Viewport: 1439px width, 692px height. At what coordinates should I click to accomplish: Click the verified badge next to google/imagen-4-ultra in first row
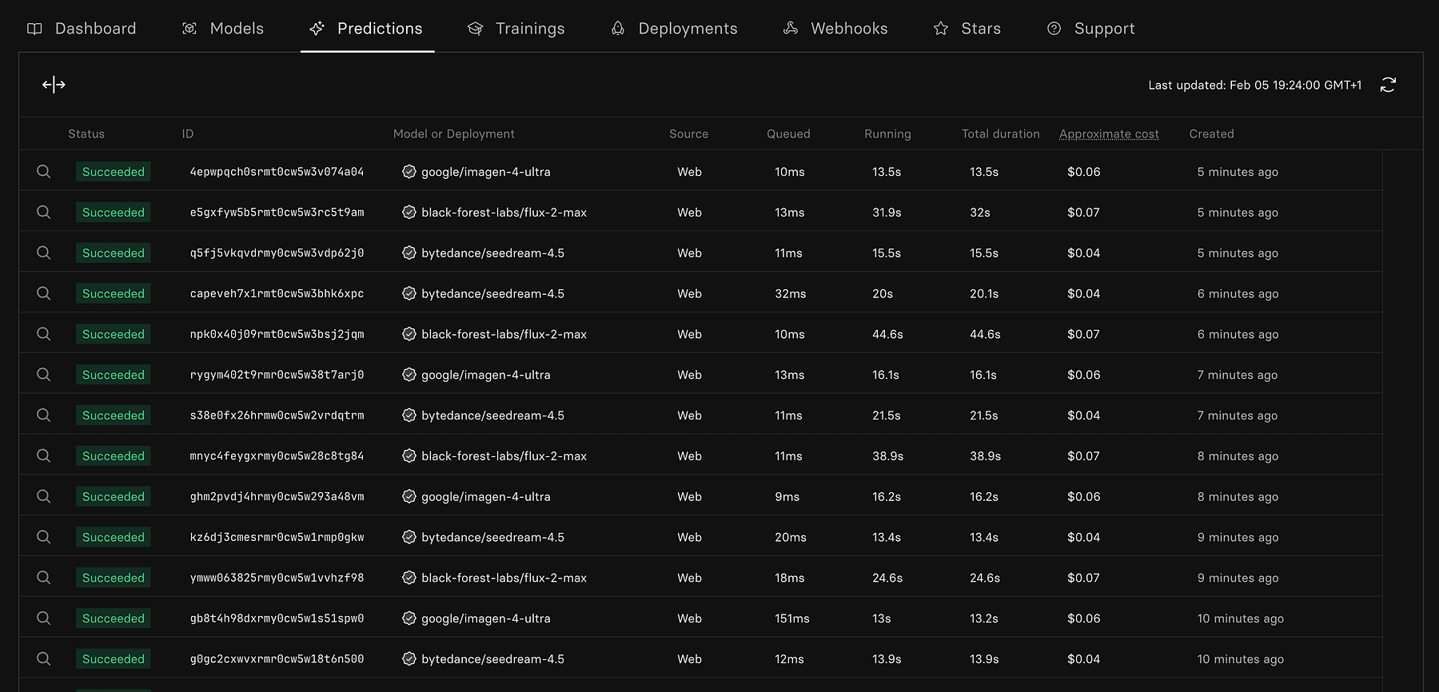[x=409, y=172]
